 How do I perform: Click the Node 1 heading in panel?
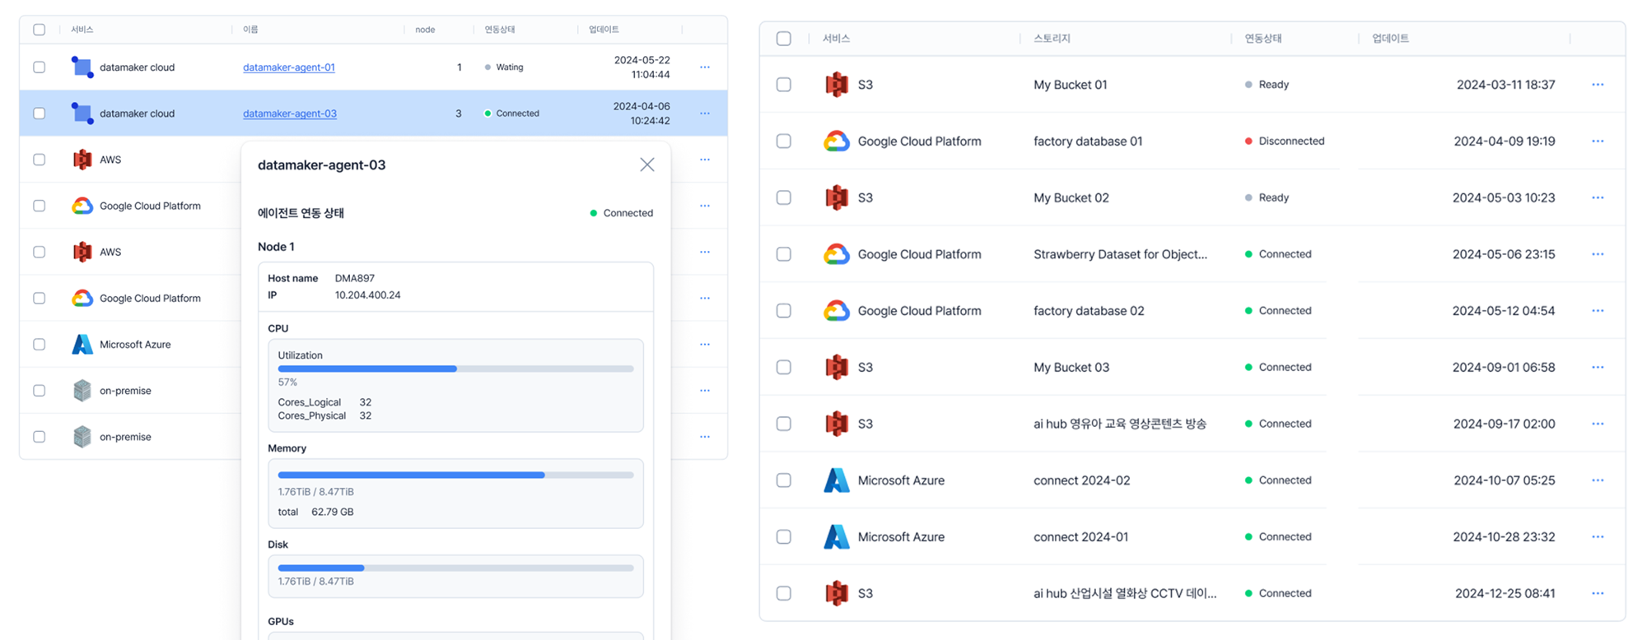pos(276,247)
